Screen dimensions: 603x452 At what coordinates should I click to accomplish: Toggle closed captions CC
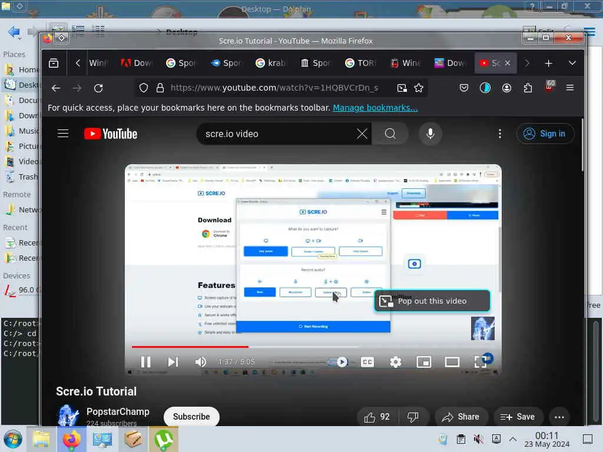point(367,362)
